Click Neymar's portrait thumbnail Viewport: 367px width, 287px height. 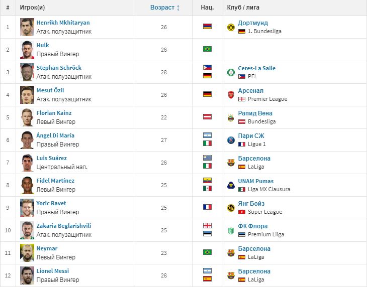tap(27, 253)
